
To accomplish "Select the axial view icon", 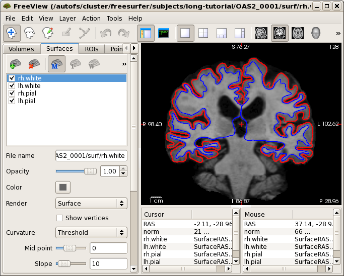I will click(x=297, y=33).
